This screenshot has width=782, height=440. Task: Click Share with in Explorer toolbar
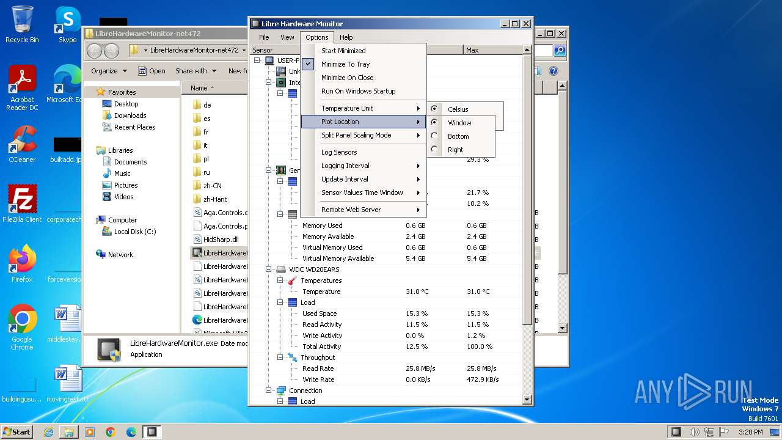(195, 71)
